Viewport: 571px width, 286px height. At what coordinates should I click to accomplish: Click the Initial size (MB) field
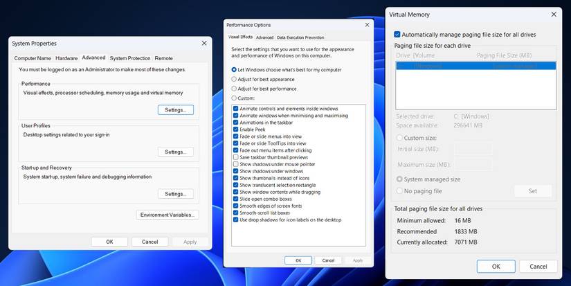[x=473, y=149]
